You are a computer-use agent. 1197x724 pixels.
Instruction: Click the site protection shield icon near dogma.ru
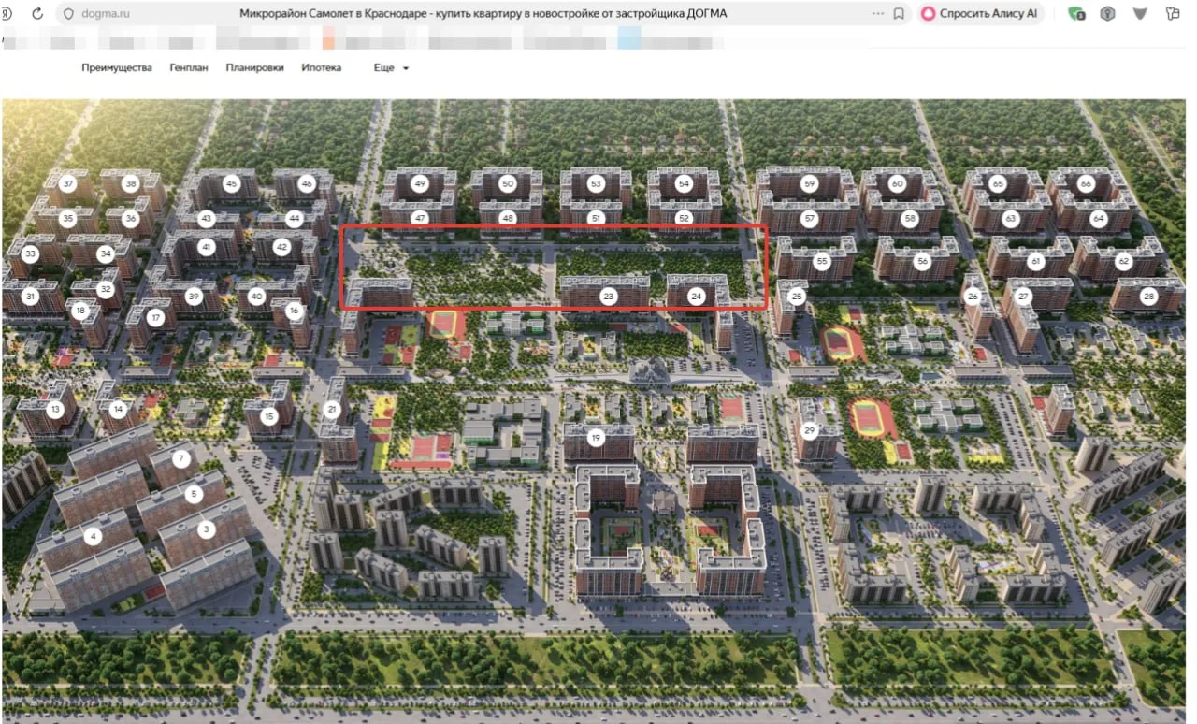(x=68, y=14)
